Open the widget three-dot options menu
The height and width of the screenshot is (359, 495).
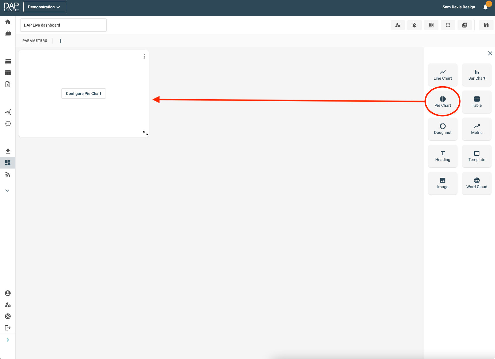[144, 56]
